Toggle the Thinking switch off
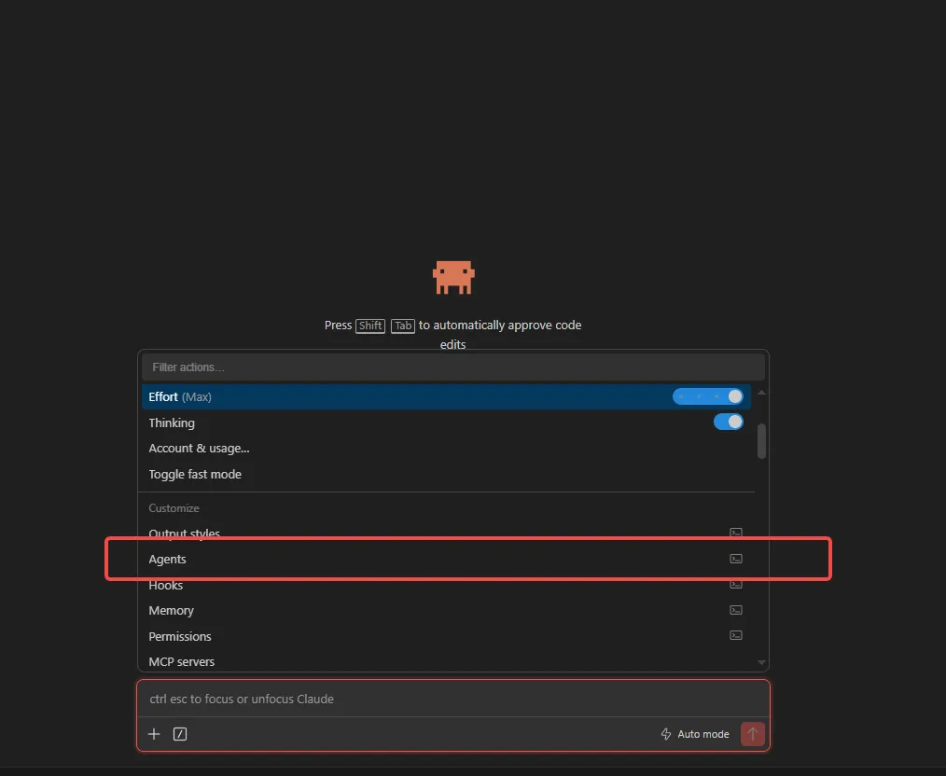Image resolution: width=946 pixels, height=776 pixels. pyautogui.click(x=729, y=423)
